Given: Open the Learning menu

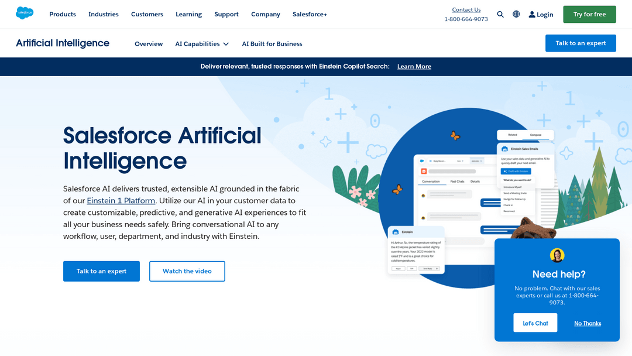Looking at the screenshot, I should click(x=188, y=14).
